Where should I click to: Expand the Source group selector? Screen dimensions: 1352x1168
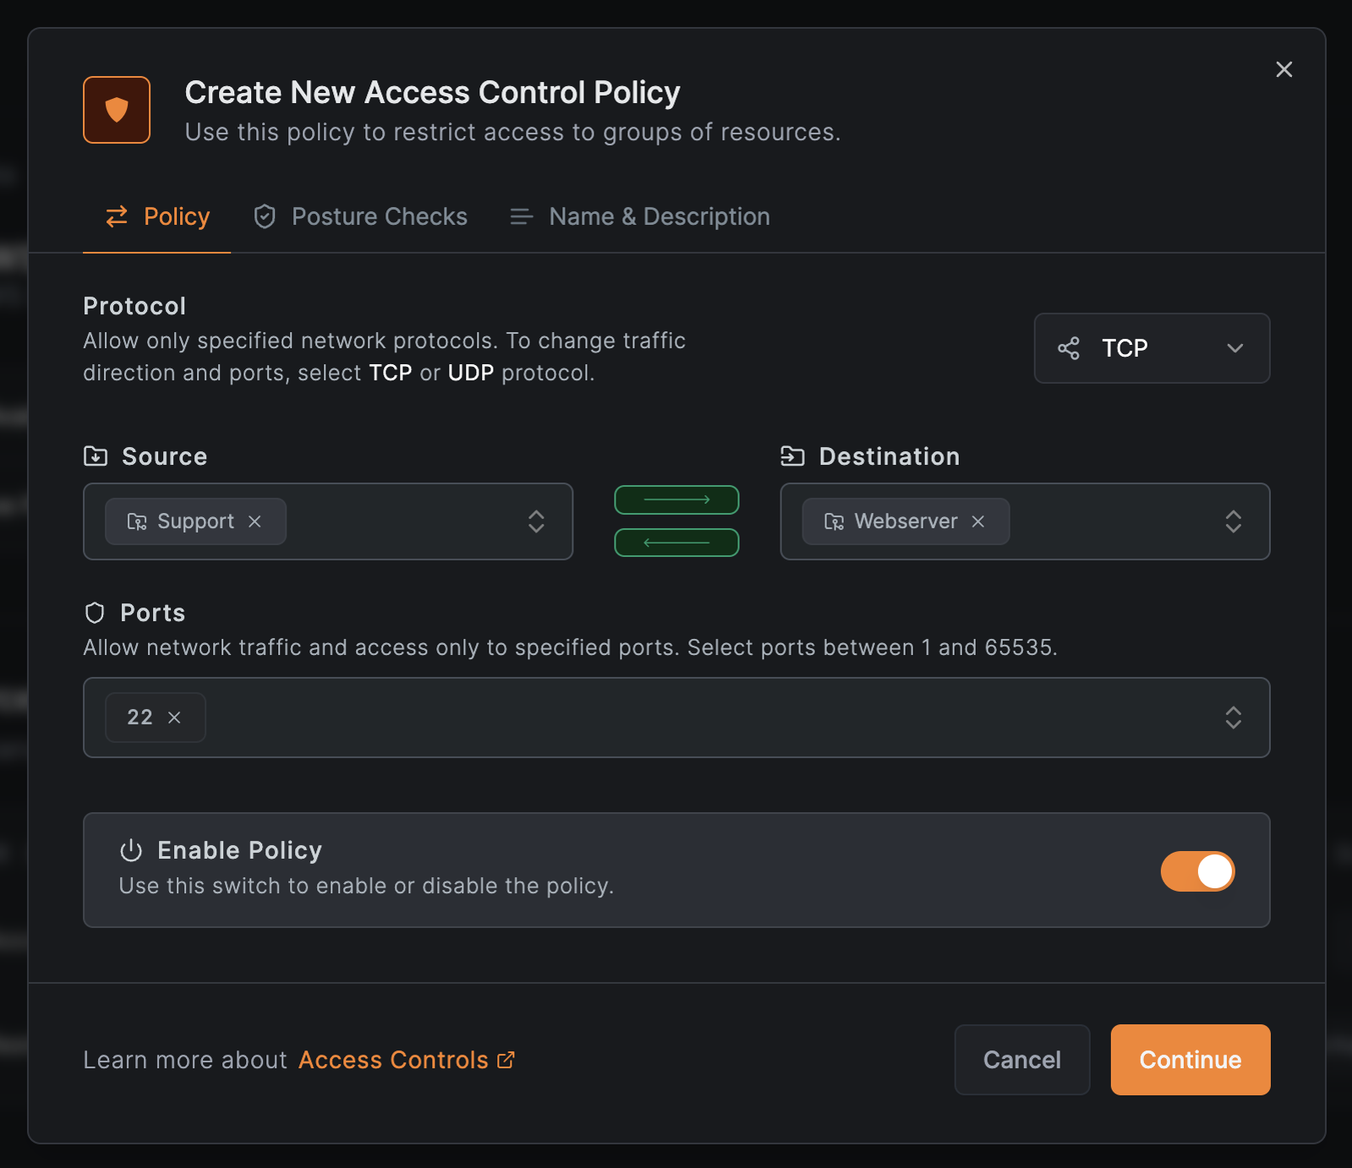coord(536,521)
